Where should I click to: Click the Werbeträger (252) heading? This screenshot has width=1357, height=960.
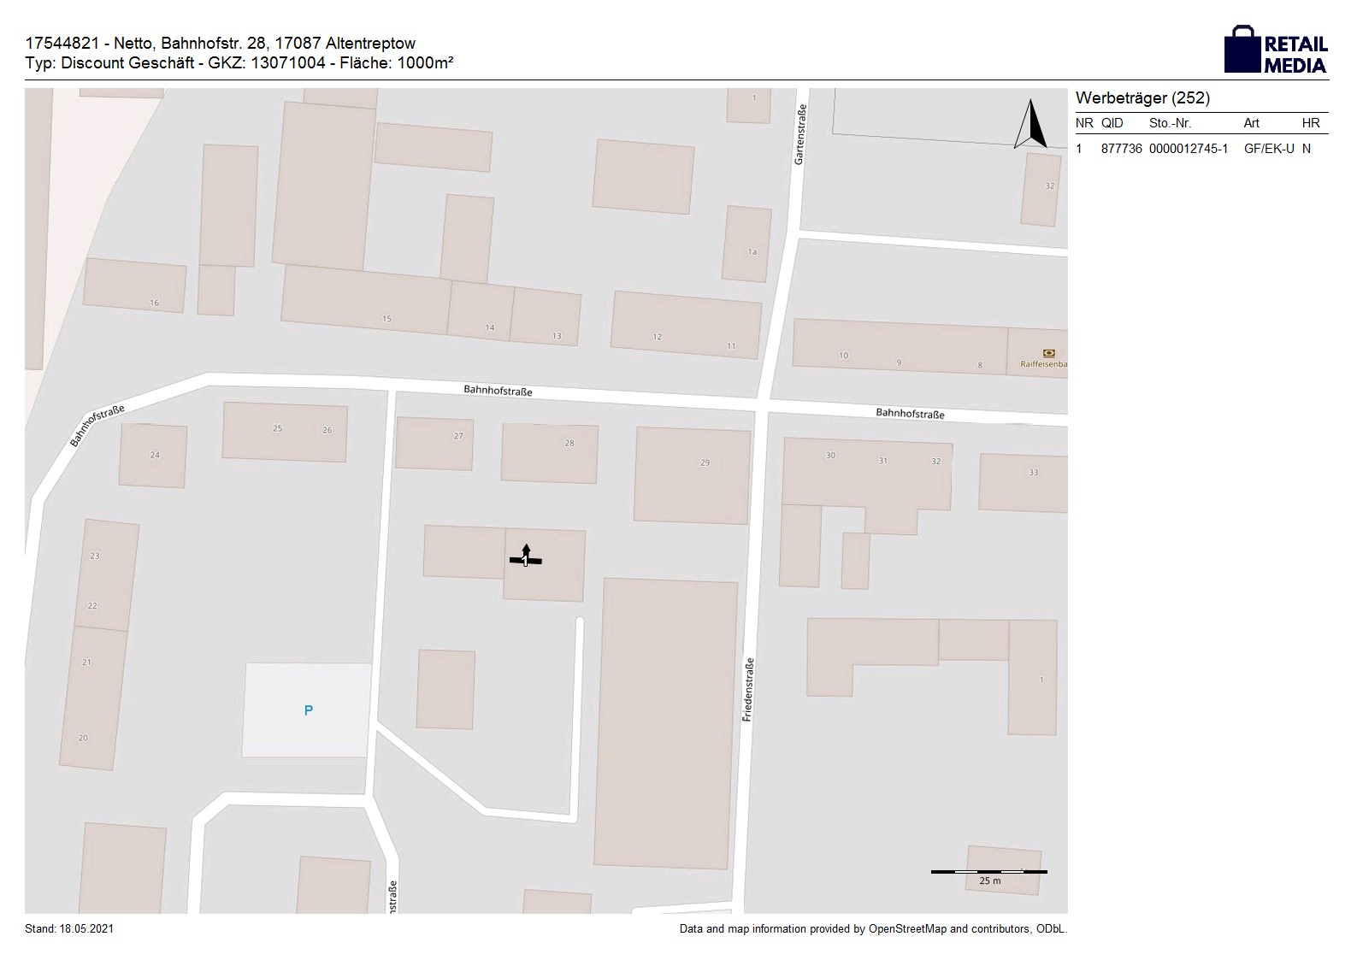[x=1142, y=98]
